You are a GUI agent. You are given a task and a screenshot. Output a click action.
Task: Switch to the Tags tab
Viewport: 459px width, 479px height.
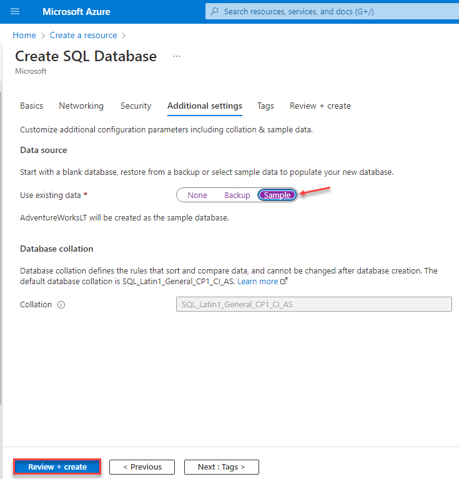pos(265,106)
